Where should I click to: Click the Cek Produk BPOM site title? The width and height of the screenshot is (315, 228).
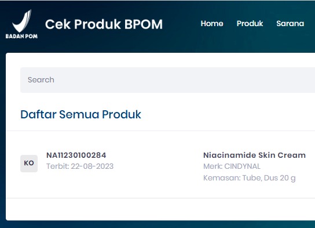click(104, 24)
